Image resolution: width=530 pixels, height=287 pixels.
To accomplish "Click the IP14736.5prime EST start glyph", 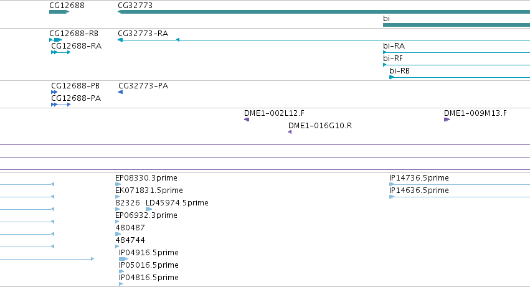I will click(392, 184).
